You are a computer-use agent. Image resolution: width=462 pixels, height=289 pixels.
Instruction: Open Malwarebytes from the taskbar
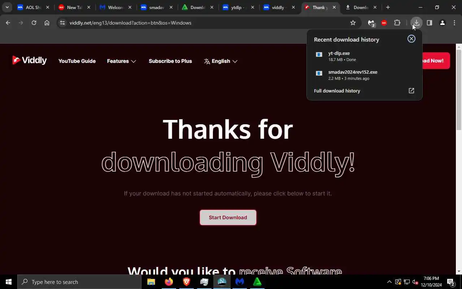click(x=240, y=282)
